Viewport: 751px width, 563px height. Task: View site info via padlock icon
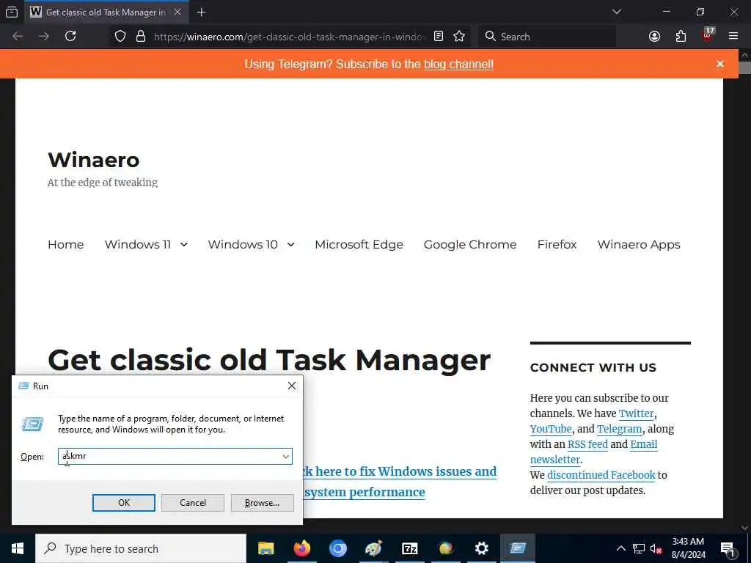(x=140, y=37)
